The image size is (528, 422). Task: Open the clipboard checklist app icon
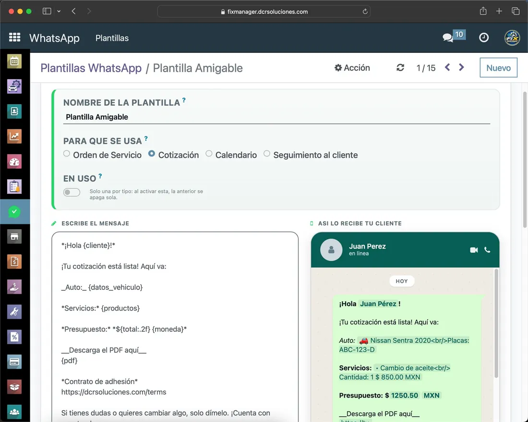(14, 186)
